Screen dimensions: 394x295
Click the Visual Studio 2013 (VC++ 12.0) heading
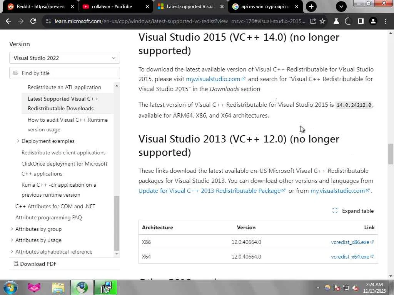click(239, 146)
